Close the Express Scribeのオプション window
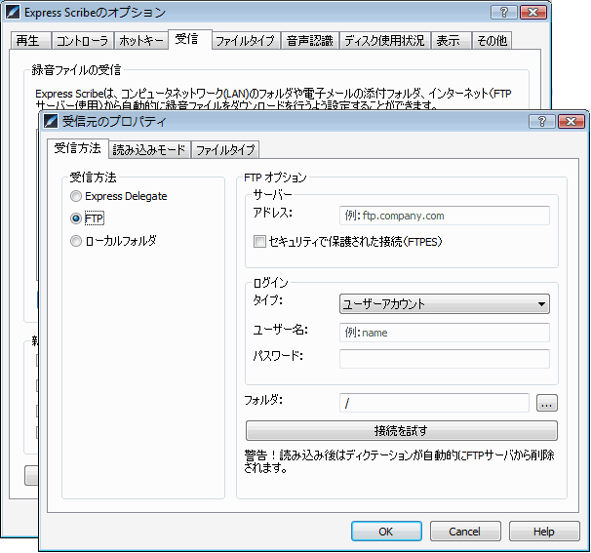This screenshot has height=553, width=591. pos(532,13)
